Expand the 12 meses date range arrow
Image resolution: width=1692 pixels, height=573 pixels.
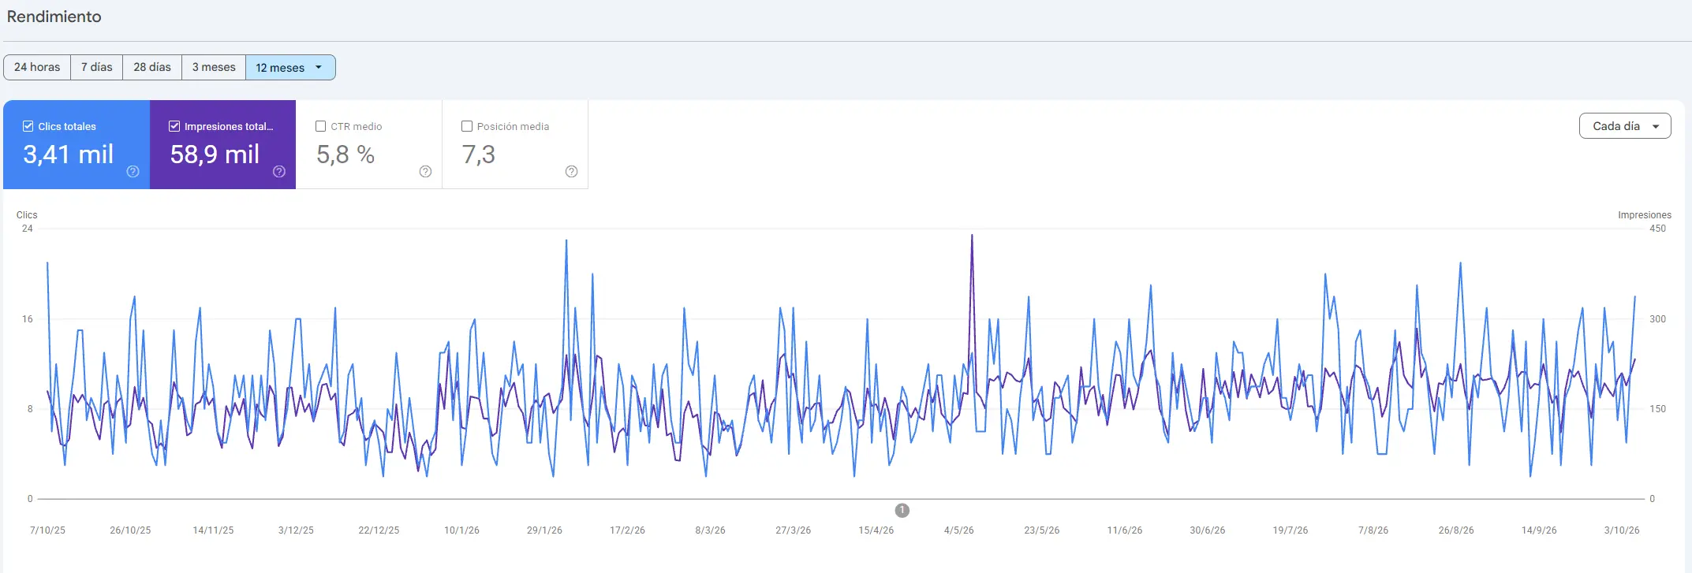point(319,67)
